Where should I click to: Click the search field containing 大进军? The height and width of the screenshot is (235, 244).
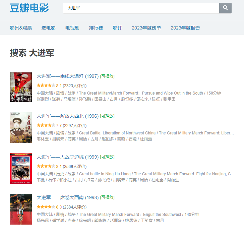click(141, 8)
